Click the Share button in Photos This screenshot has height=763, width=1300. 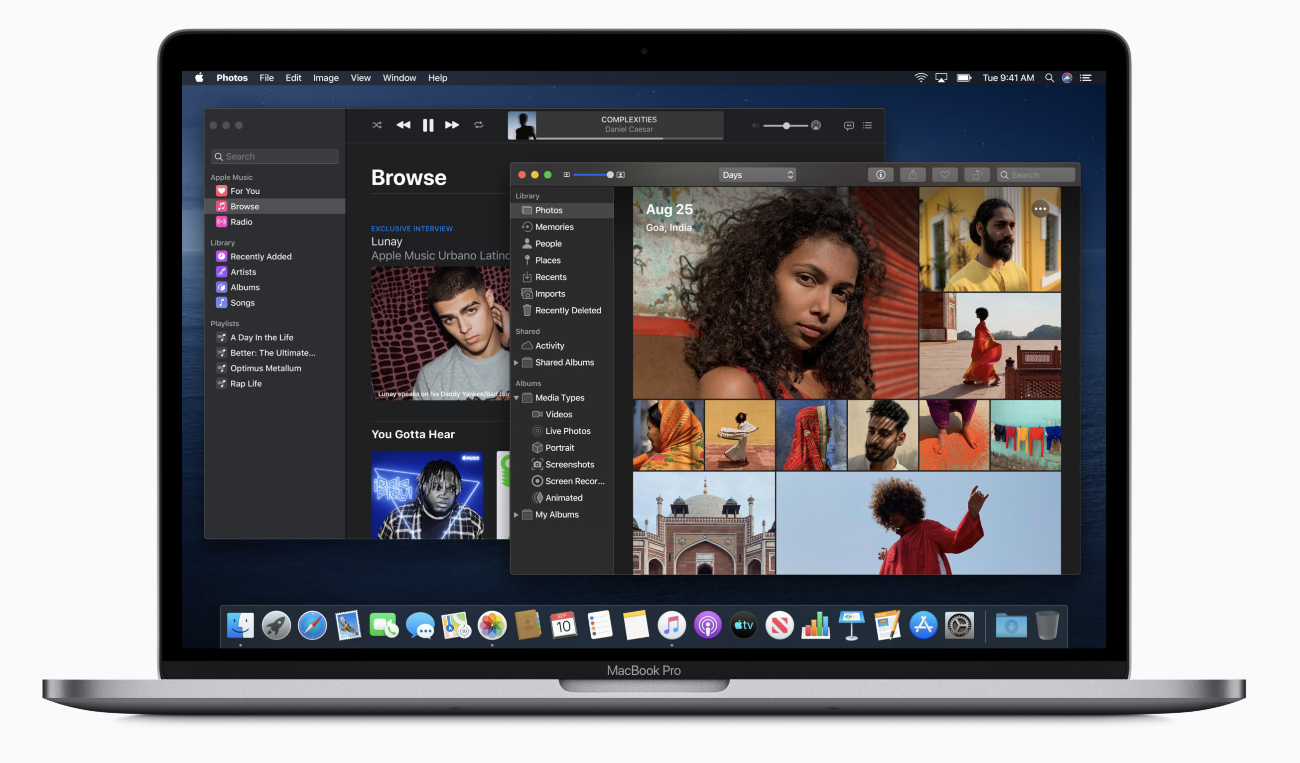point(912,175)
